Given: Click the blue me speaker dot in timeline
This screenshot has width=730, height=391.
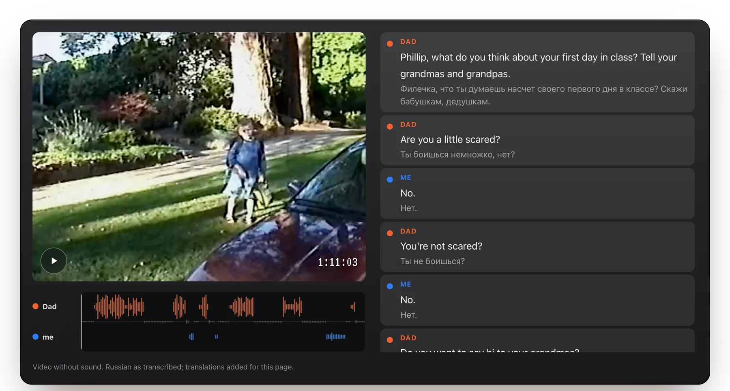Looking at the screenshot, I should pyautogui.click(x=36, y=337).
